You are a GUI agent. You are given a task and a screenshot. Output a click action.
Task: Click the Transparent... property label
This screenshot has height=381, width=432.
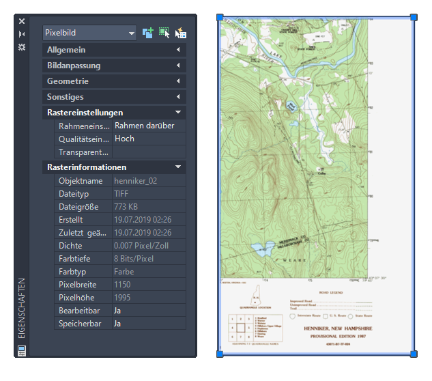84,152
